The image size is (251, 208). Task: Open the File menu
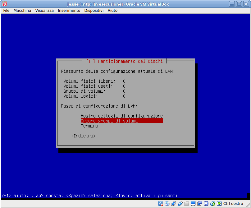(x=7, y=11)
